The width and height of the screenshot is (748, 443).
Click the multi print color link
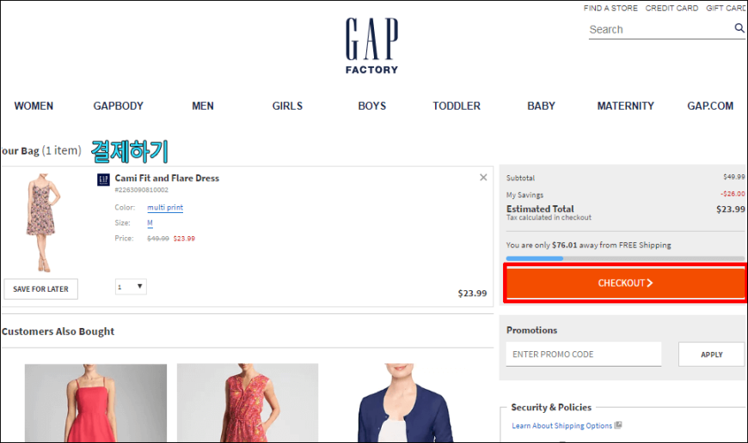[x=165, y=207]
